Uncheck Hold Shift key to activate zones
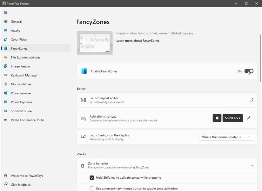Screen dimensions: 262x191 pos(92,178)
